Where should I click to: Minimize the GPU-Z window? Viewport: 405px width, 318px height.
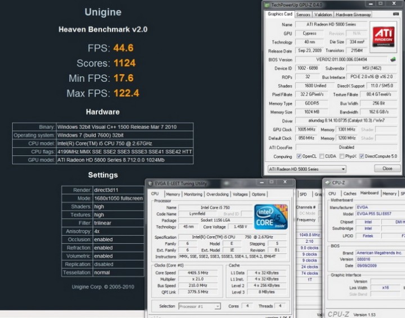point(371,3)
